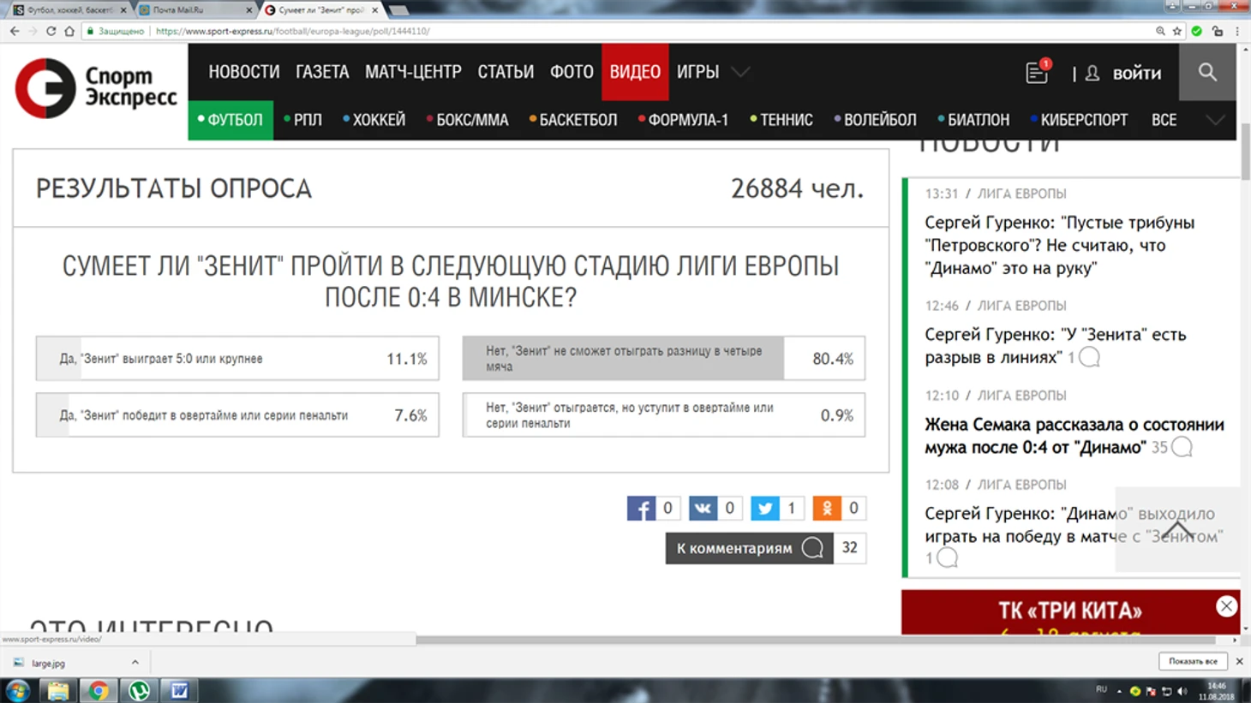Open the ВИДЕО section
This screenshot has height=703, width=1251.
pyautogui.click(x=635, y=72)
